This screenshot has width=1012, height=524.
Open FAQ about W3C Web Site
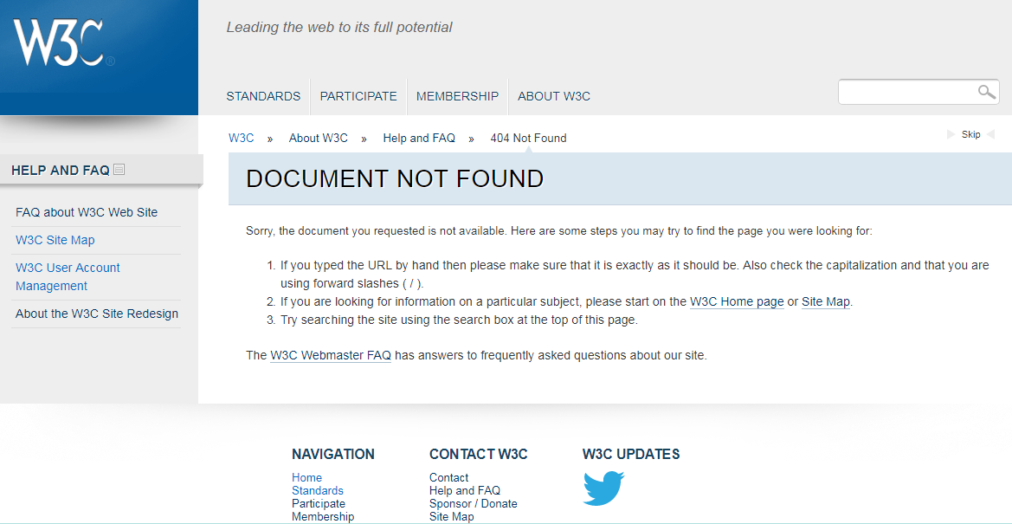pos(87,212)
